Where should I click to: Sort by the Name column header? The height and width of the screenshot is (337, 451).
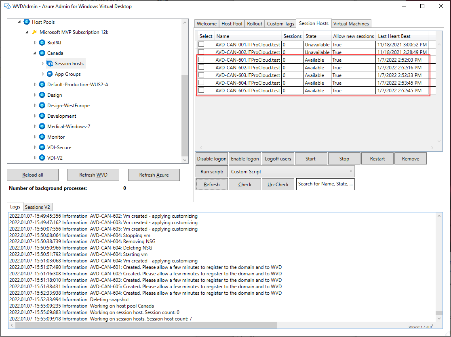(248, 36)
